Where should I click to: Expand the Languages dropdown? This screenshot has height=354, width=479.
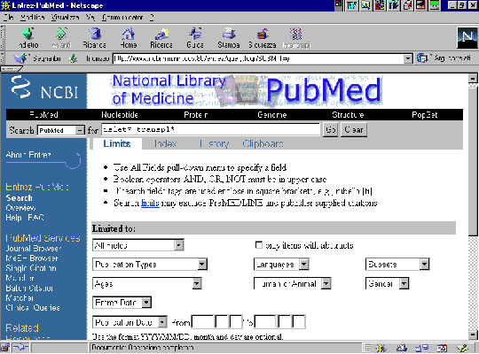tap(281, 264)
